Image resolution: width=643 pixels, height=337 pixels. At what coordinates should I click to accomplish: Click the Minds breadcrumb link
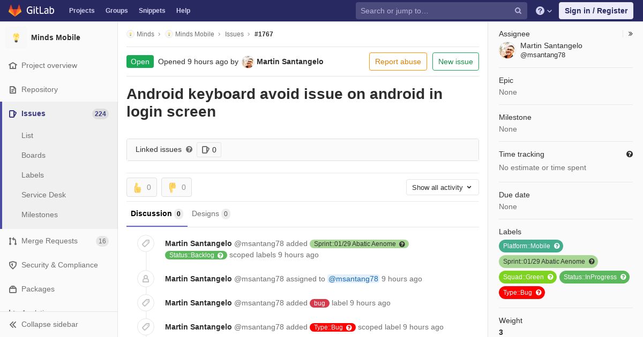click(x=145, y=34)
